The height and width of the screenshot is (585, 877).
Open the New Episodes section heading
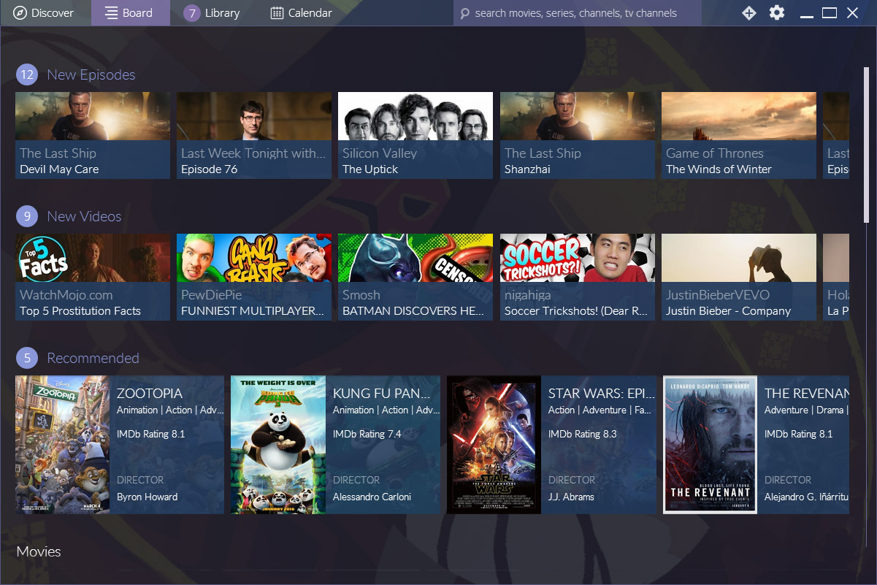[91, 74]
